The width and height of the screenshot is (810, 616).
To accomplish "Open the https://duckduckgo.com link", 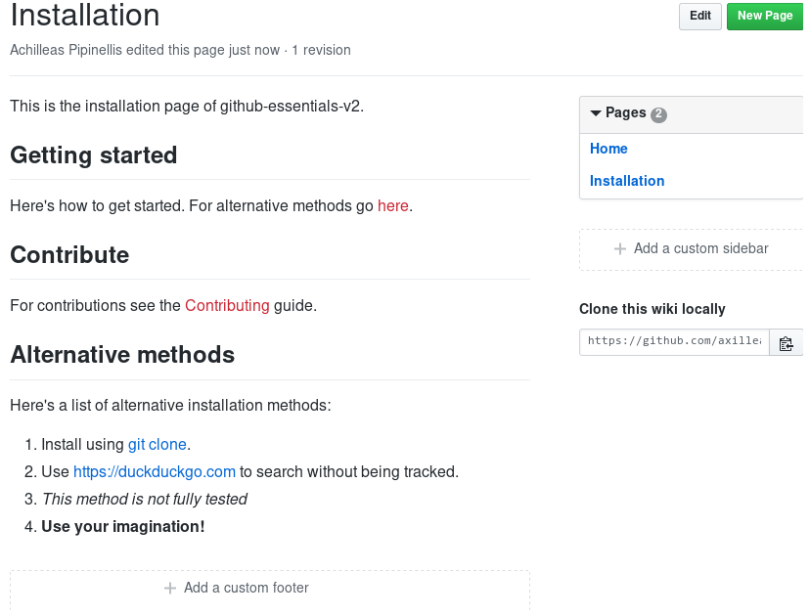I will 155,471.
